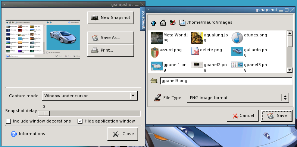The width and height of the screenshot is (297, 147).
Task: Select the gallardo.png car thumbnail
Action: (x=237, y=51)
